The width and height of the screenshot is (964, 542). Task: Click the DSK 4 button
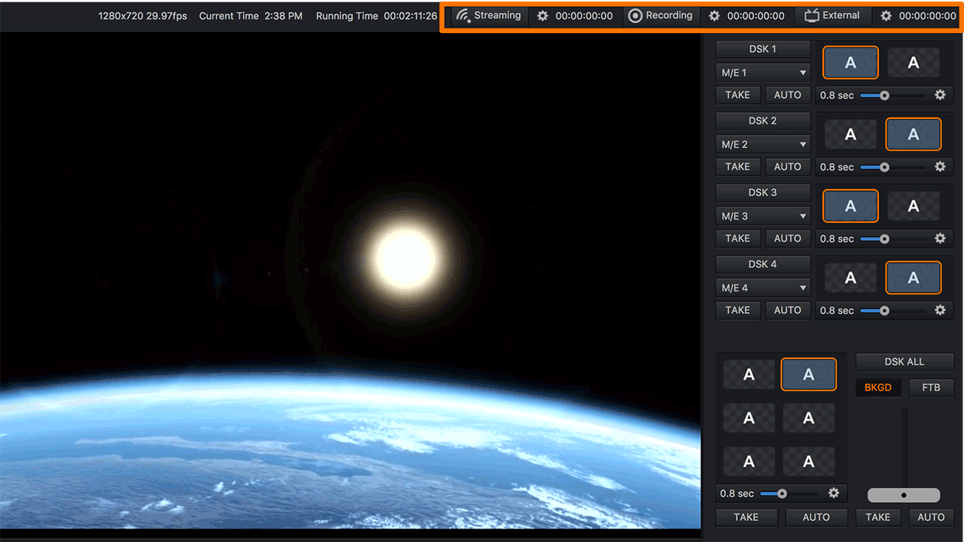click(x=763, y=264)
